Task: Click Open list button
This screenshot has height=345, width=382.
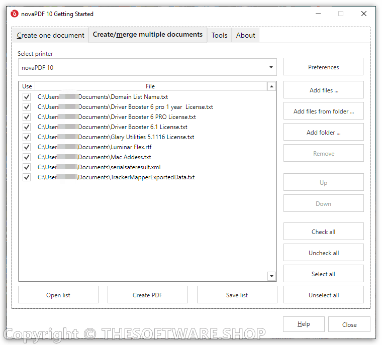Action: [58, 295]
